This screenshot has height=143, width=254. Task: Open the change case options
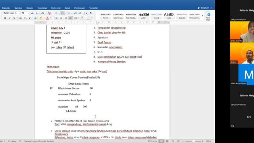(42, 13)
